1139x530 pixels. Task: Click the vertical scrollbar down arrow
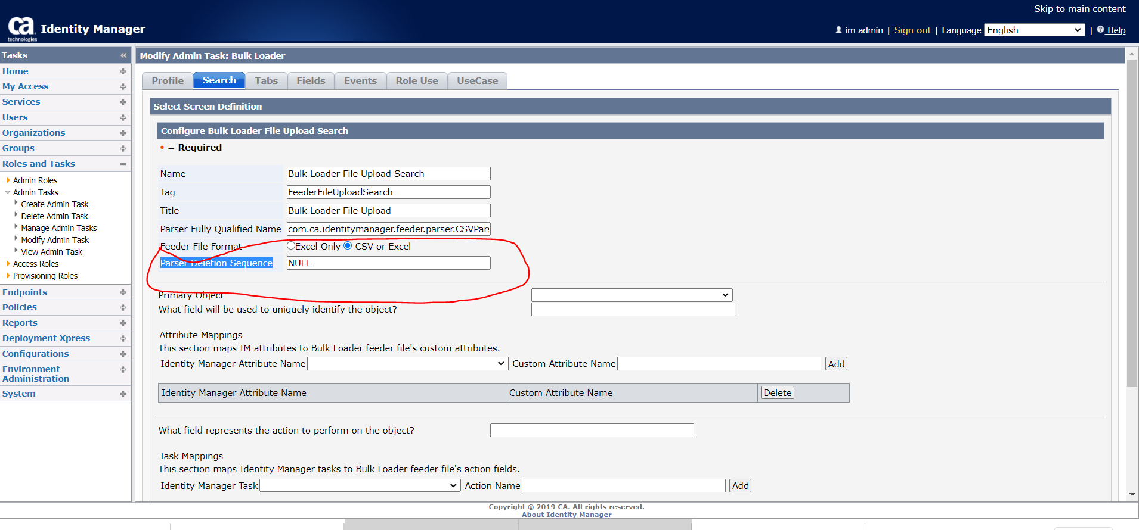[x=1132, y=494]
